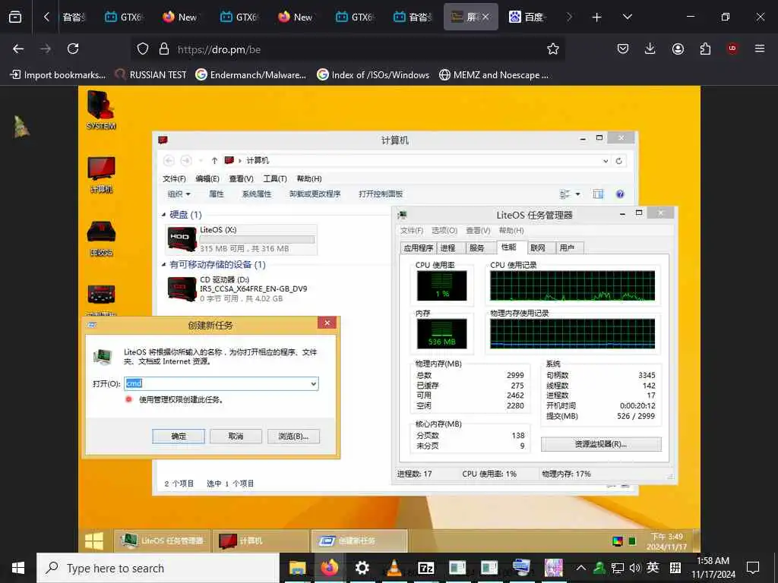Click the 打开 text input field
778x583 pixels.
tap(217, 383)
